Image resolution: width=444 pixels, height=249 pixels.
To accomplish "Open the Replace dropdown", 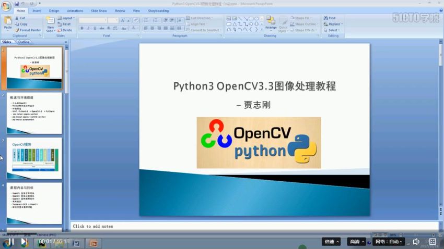I will pos(333,24).
